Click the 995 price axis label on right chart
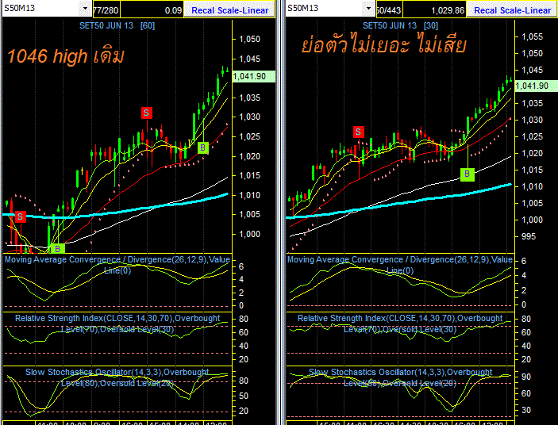This screenshot has width=558, height=425. click(x=528, y=236)
